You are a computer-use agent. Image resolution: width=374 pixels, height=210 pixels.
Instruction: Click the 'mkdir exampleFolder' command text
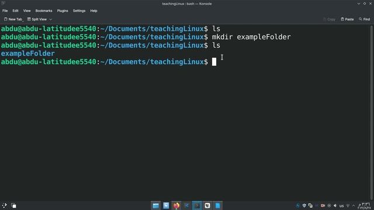coord(251,37)
